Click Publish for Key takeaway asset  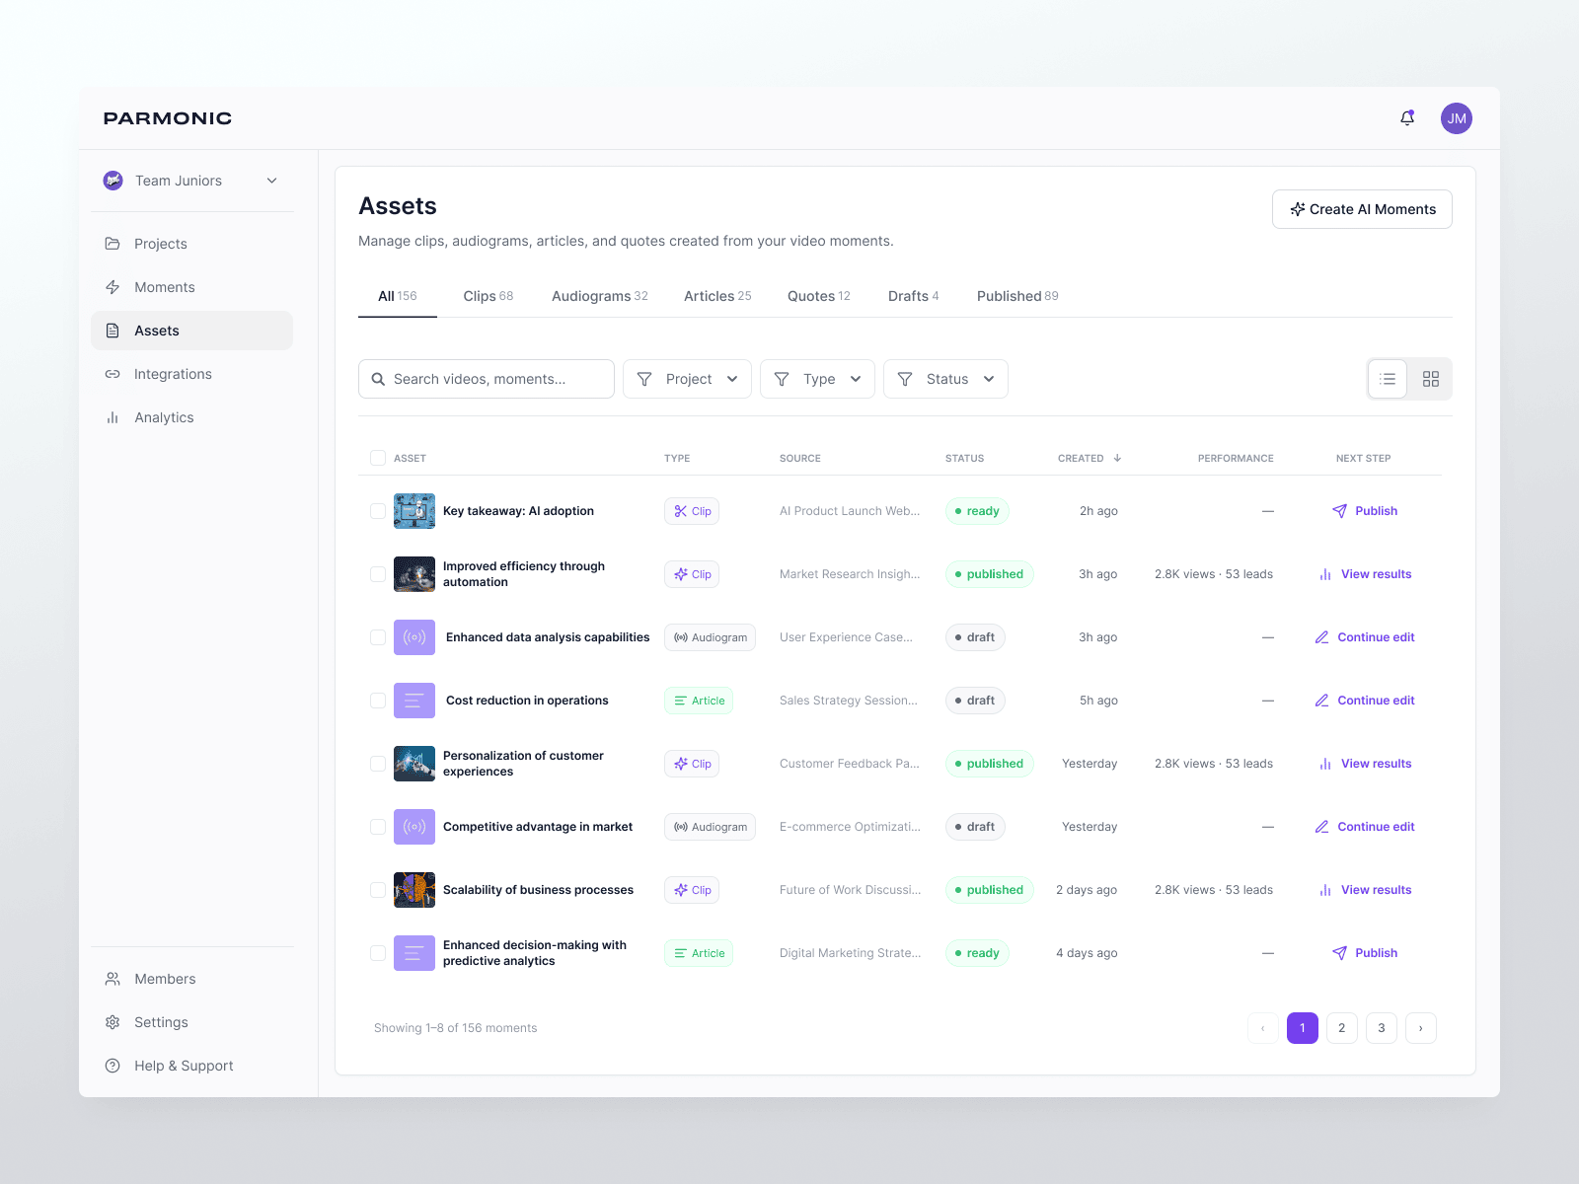pos(1365,511)
